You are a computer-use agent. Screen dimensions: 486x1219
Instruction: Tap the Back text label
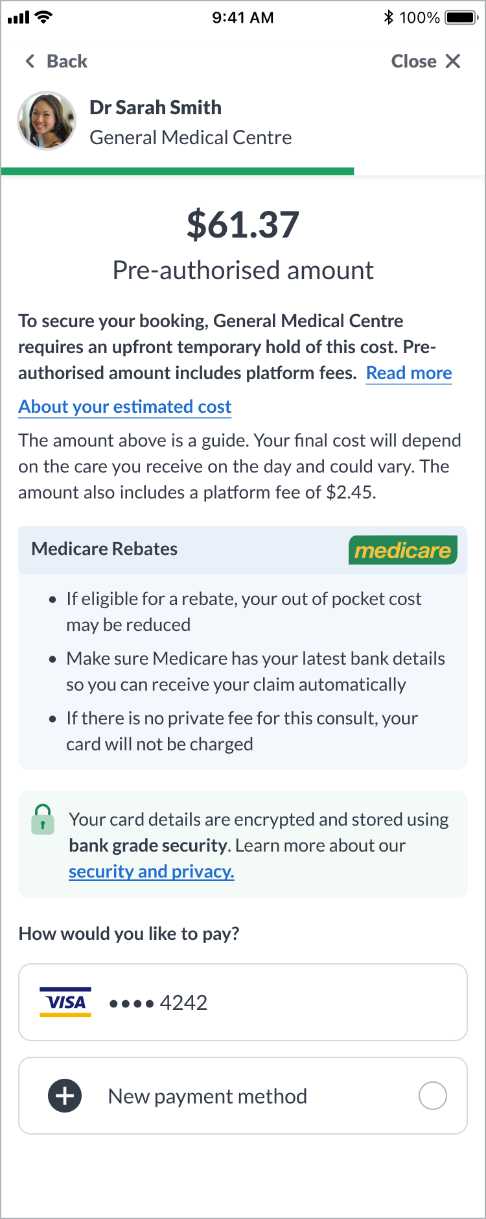click(67, 61)
